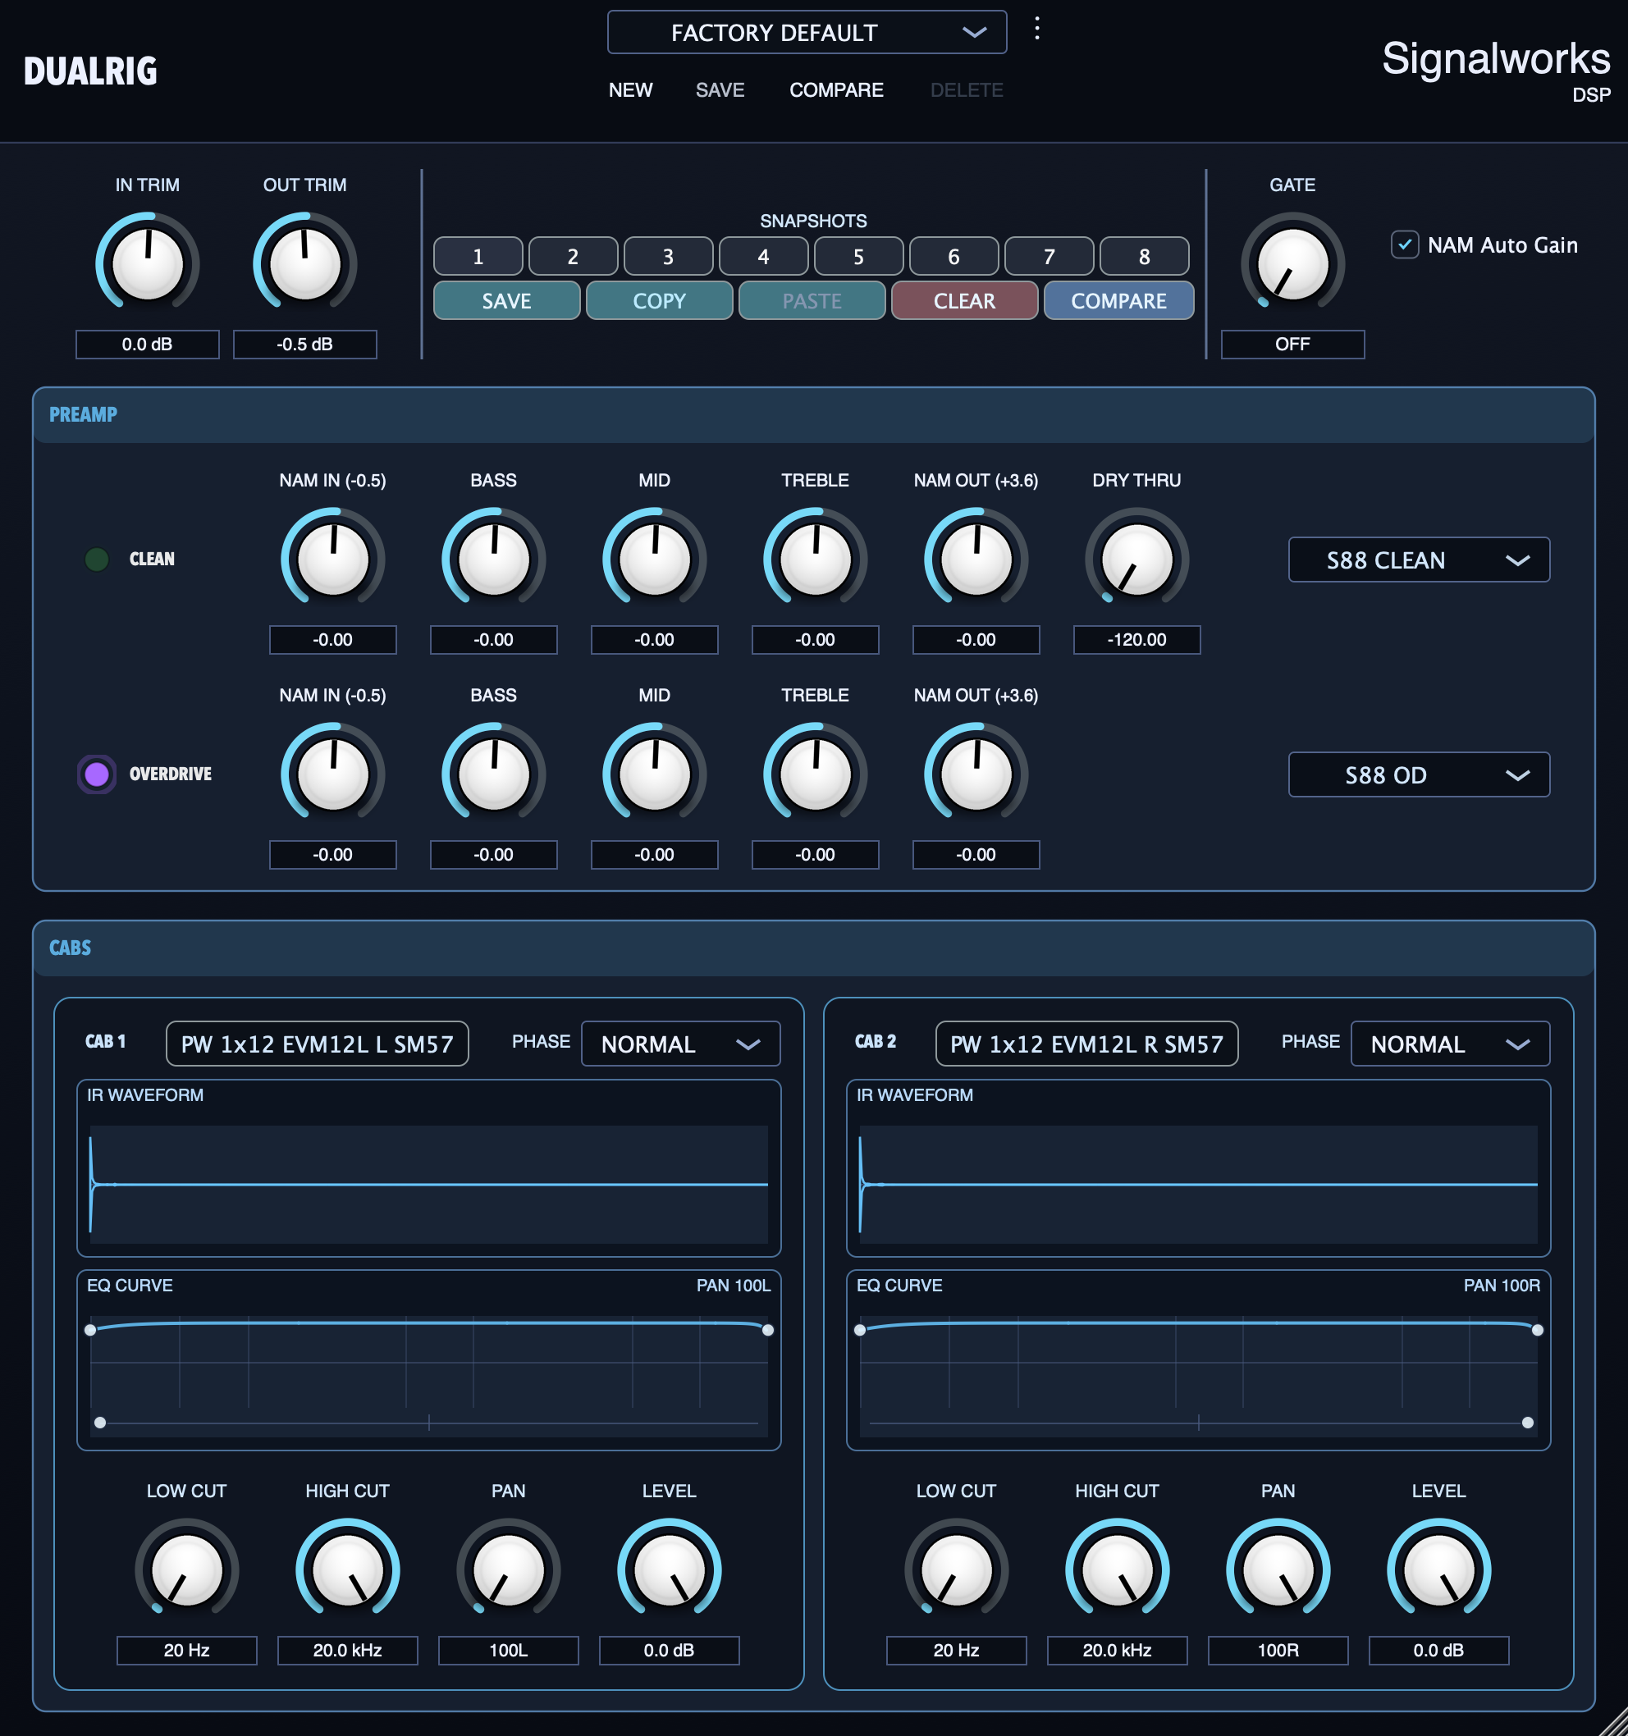Click the GATE knob

pos(1292,263)
